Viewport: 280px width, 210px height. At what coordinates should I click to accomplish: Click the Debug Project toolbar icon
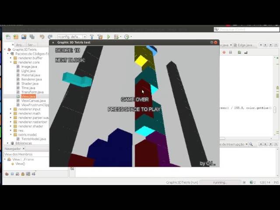point(116,37)
